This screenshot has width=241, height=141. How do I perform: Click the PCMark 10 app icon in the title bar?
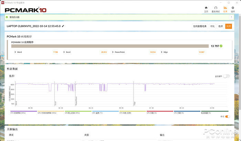pos(2,3)
